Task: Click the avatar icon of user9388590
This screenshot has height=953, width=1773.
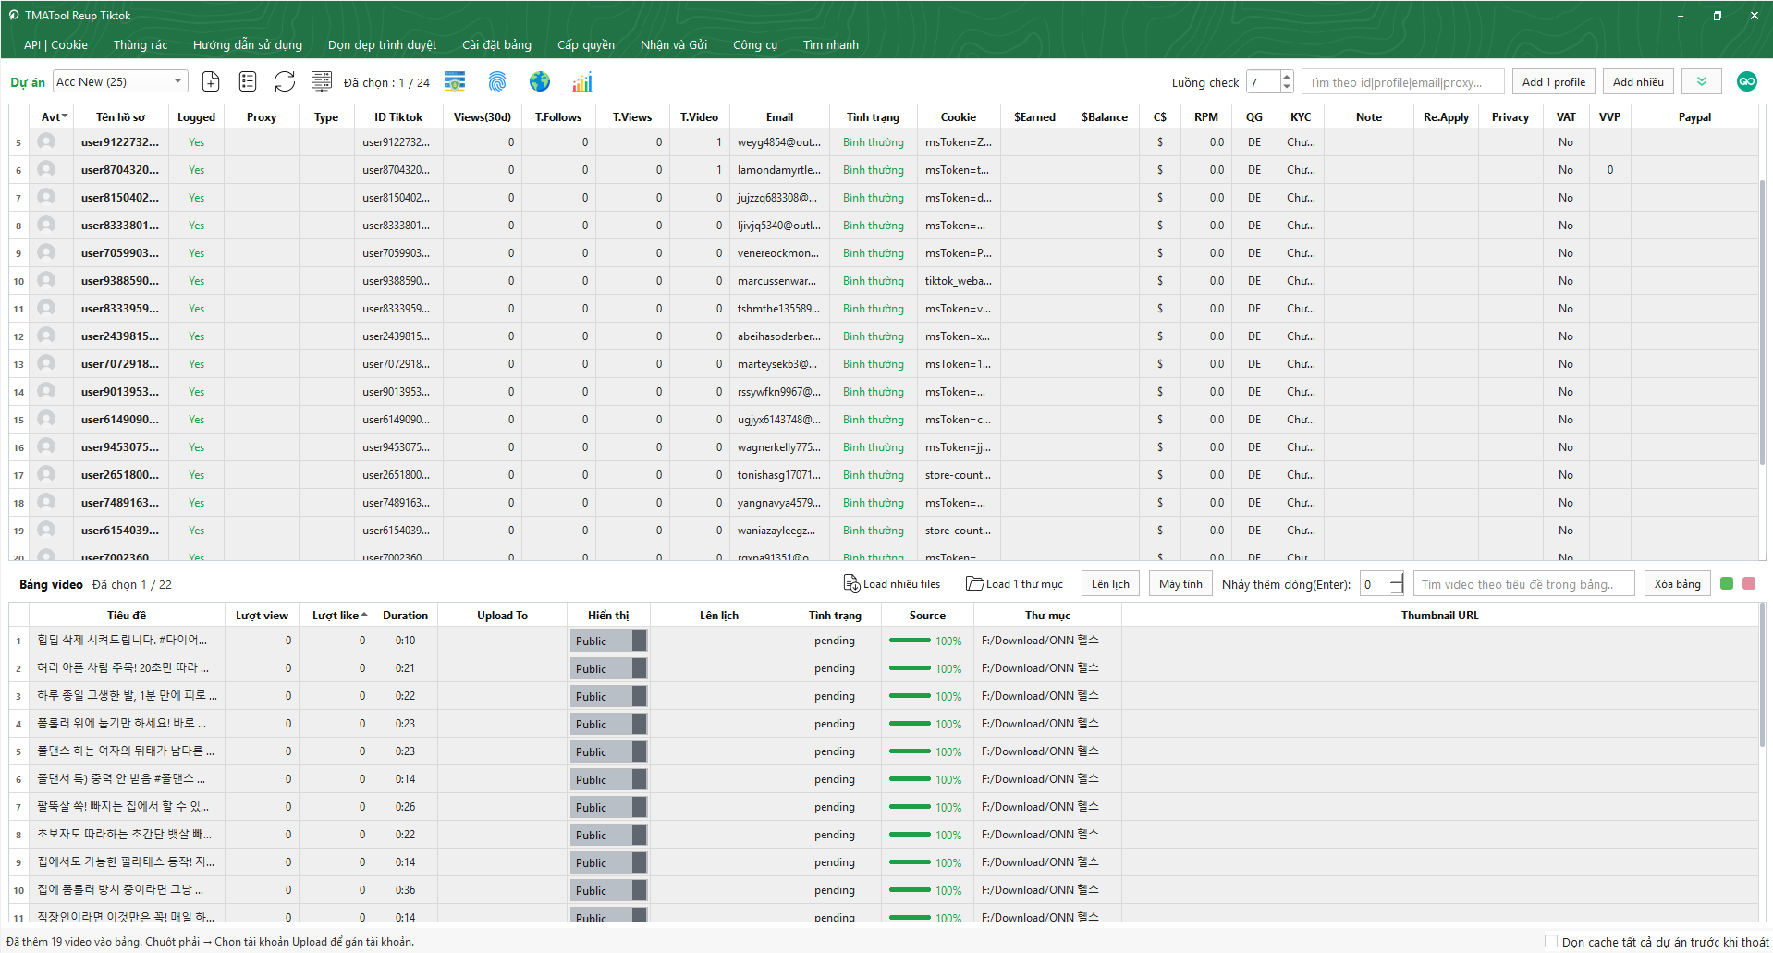Action: pyautogui.click(x=46, y=280)
